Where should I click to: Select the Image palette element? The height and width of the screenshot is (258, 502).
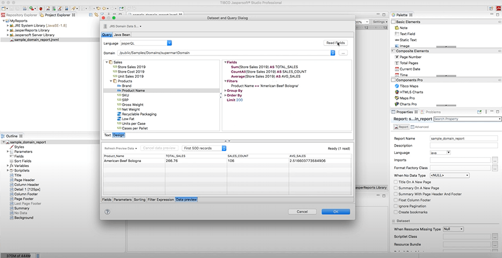[x=402, y=46]
